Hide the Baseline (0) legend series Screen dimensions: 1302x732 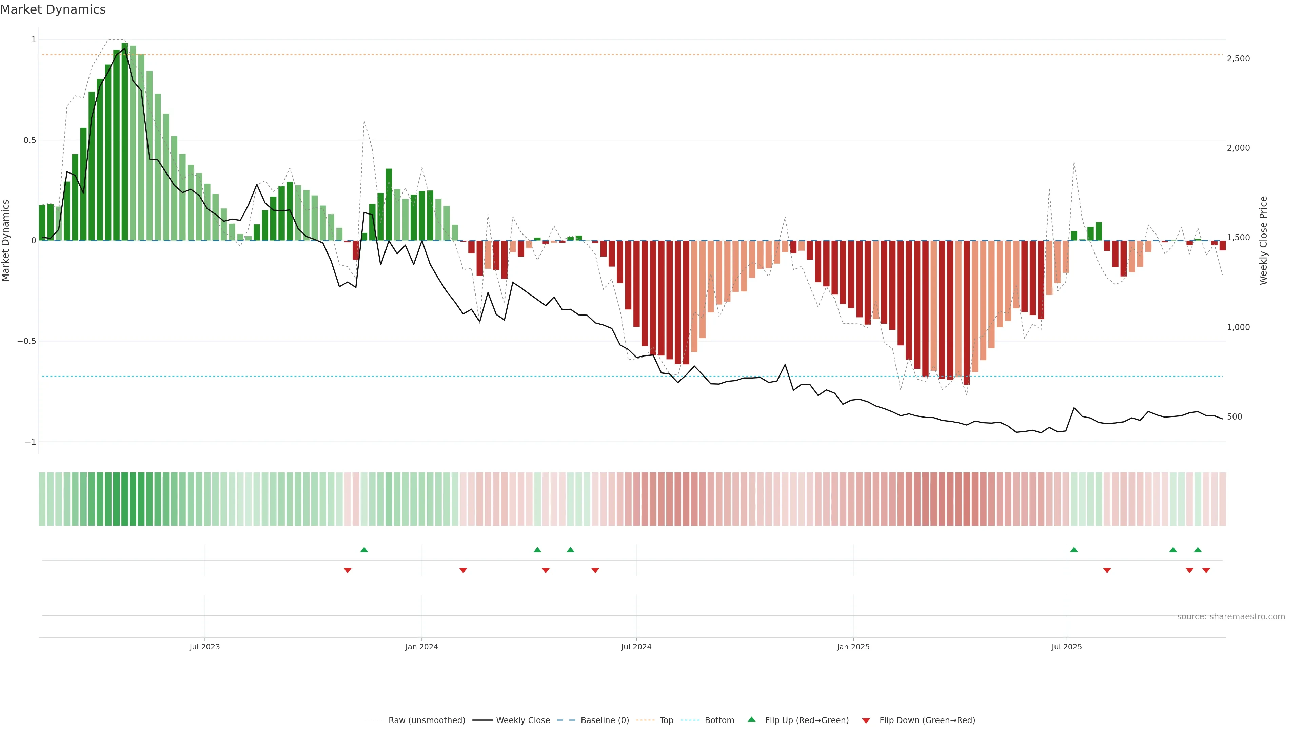605,720
